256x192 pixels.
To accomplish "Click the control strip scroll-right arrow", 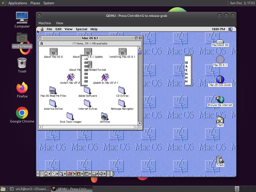I will (108, 174).
